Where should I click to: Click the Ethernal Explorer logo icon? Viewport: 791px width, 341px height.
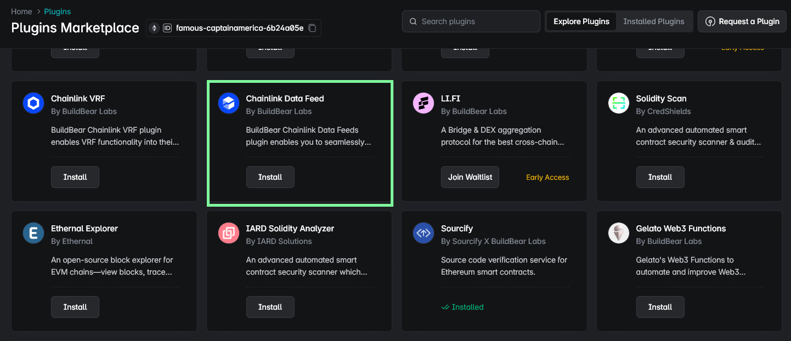[x=33, y=233]
